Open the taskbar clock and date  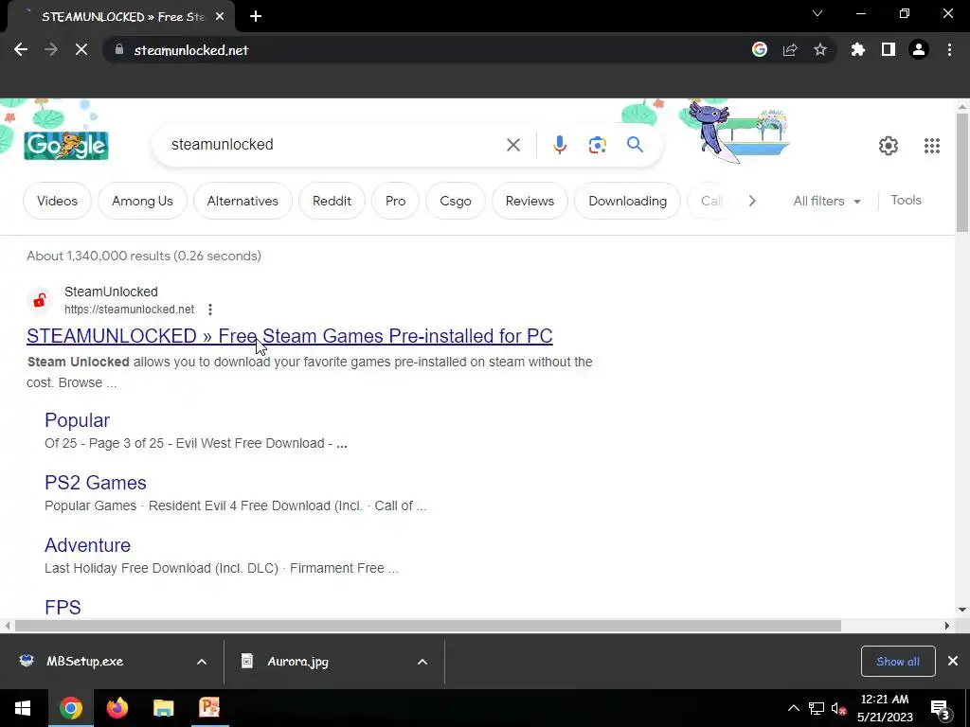pyautogui.click(x=886, y=708)
